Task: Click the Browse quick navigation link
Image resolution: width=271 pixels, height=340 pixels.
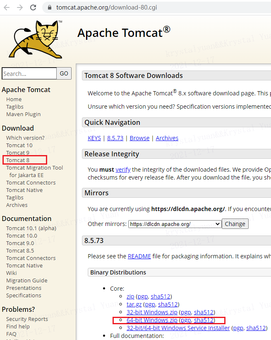Action: pyautogui.click(x=139, y=138)
